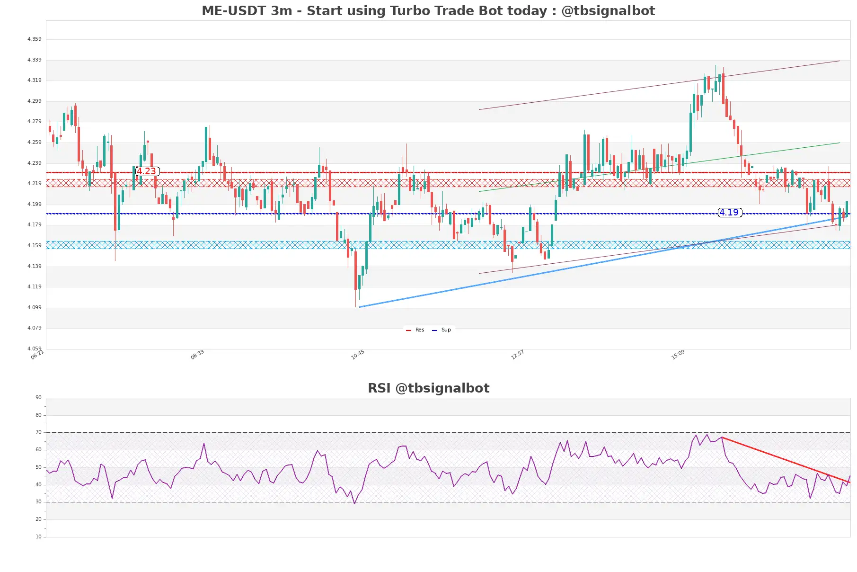This screenshot has height=572, width=857.
Task: Click the 4.179 price axis label
Action: coord(34,224)
